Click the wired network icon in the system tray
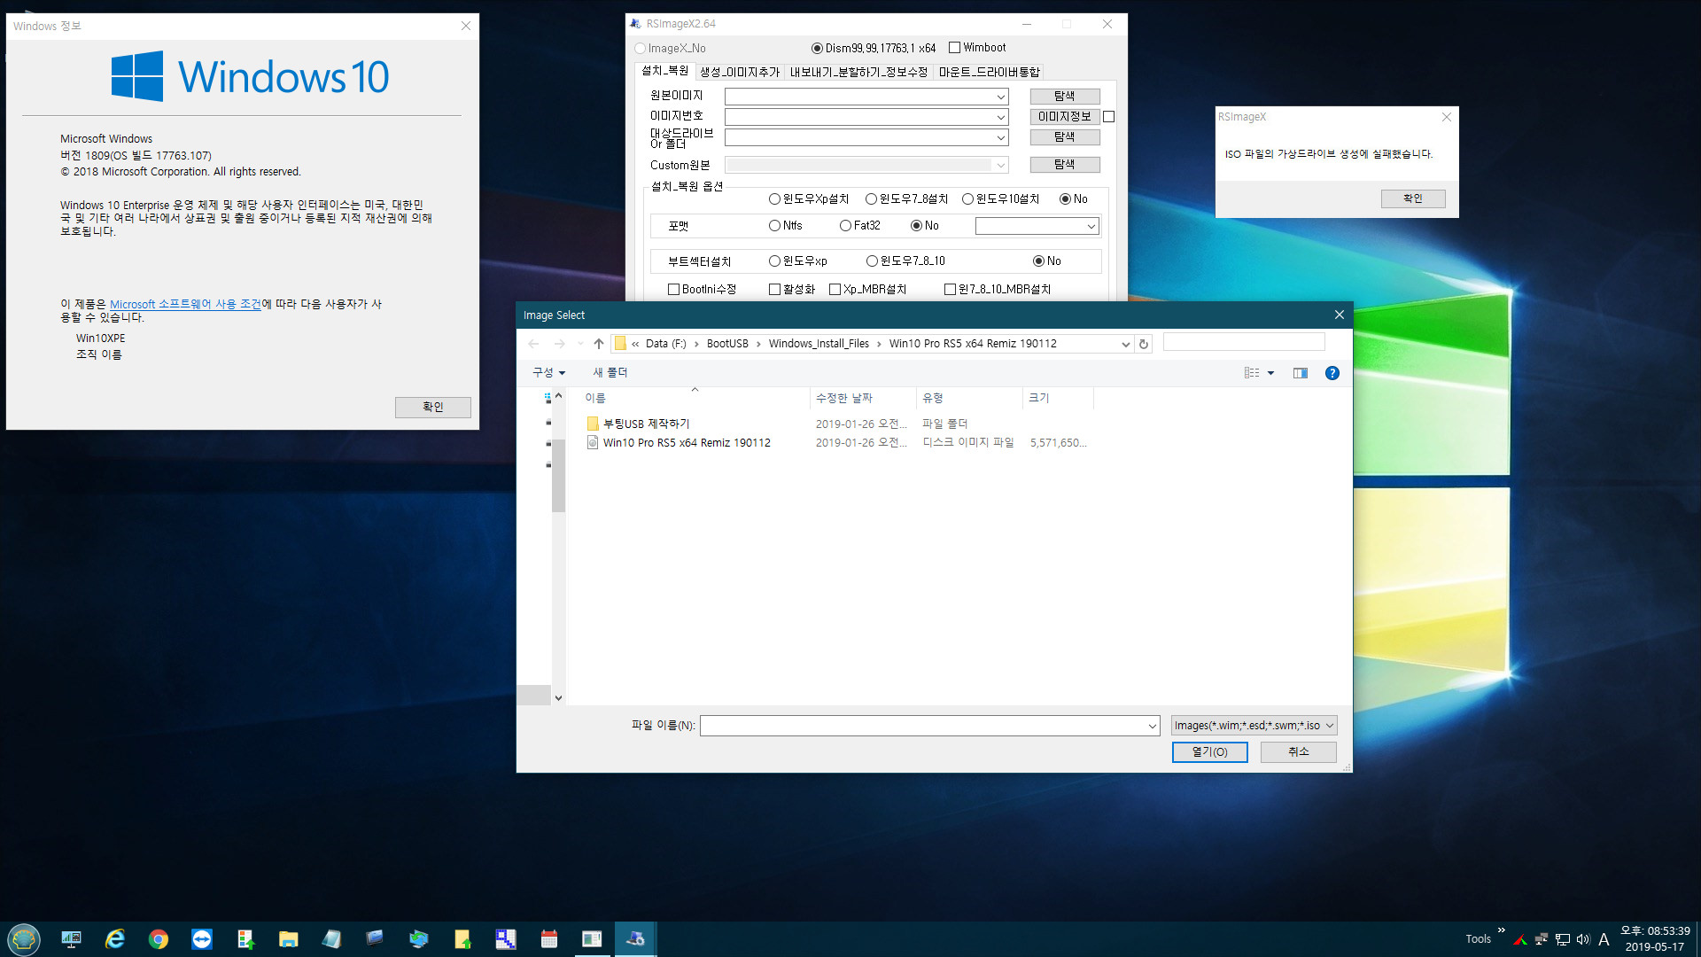The height and width of the screenshot is (957, 1701). pos(1563,939)
